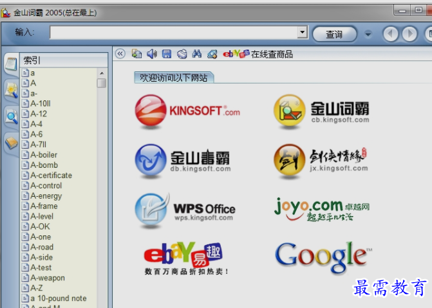Click the 金山词霸 title bar app icon
This screenshot has width=432, height=308.
[x=6, y=13]
